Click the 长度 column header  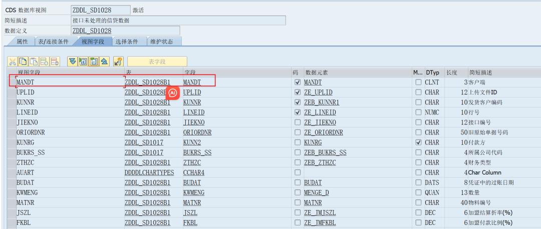456,72
